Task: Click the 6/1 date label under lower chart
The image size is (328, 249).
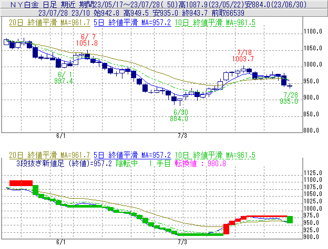Action: [61, 242]
